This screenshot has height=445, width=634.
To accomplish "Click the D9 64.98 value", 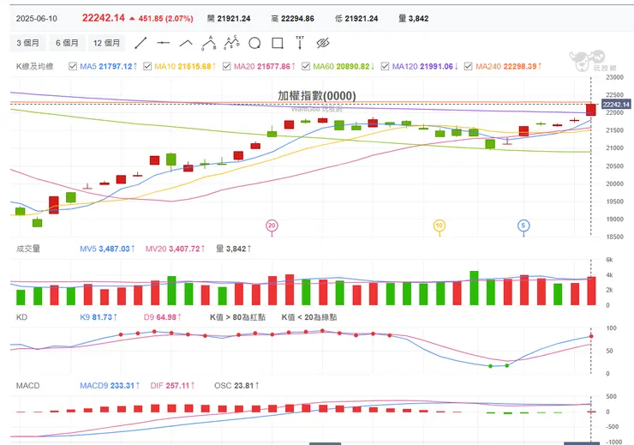I will point(163,317).
